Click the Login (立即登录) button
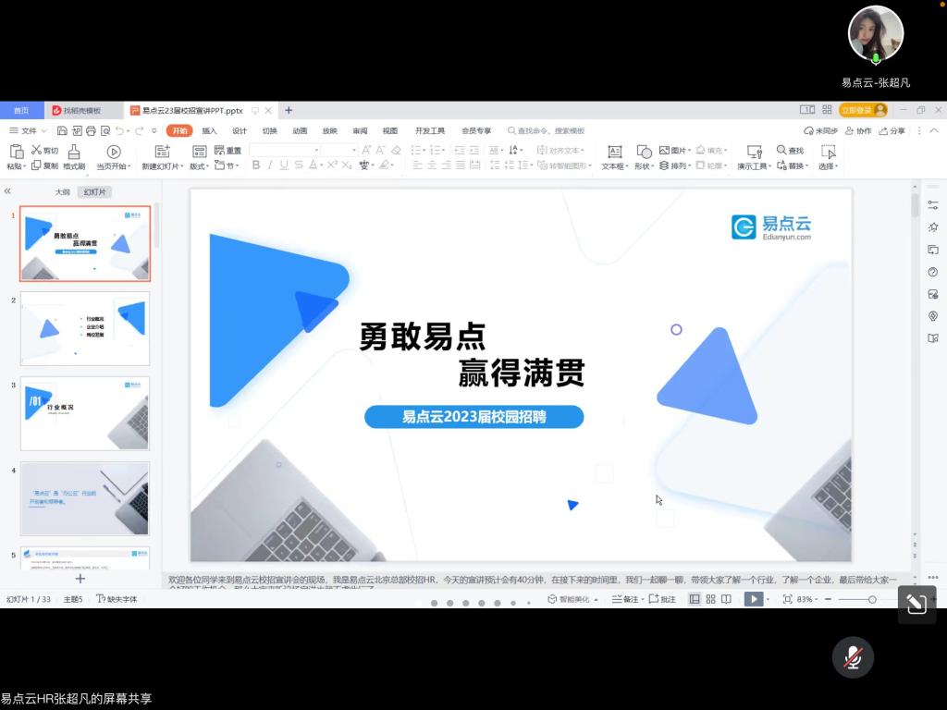 click(x=863, y=110)
